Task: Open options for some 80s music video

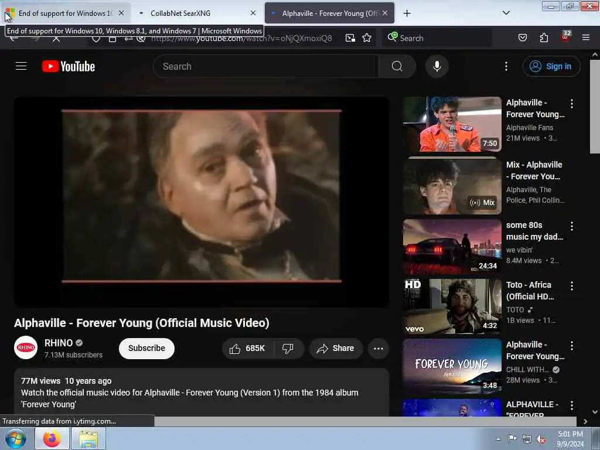Action: click(x=572, y=226)
